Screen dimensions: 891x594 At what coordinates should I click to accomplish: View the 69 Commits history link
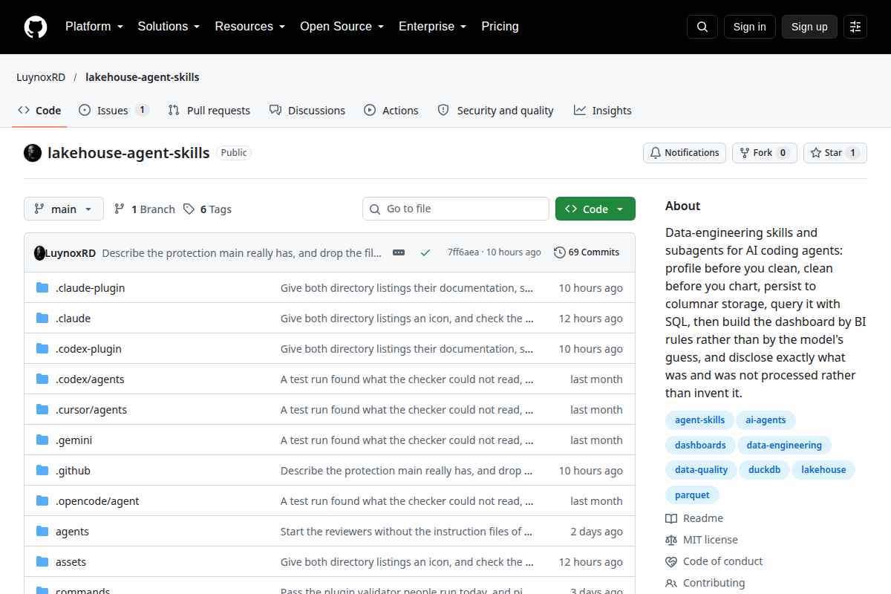[587, 252]
